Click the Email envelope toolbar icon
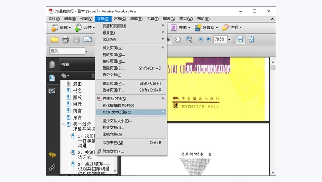 click(87, 39)
